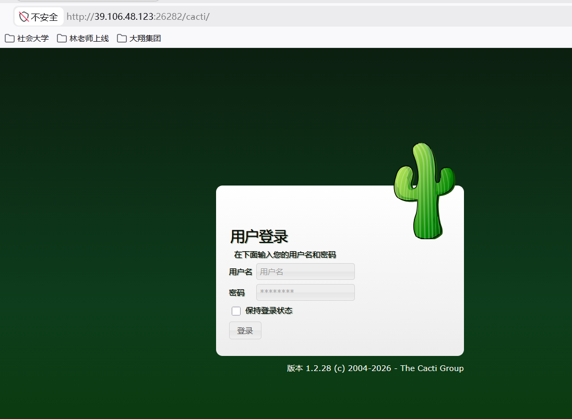Open the 大翔集团 bookmark folder
Screen dimensions: 572x419
pyautogui.click(x=139, y=38)
